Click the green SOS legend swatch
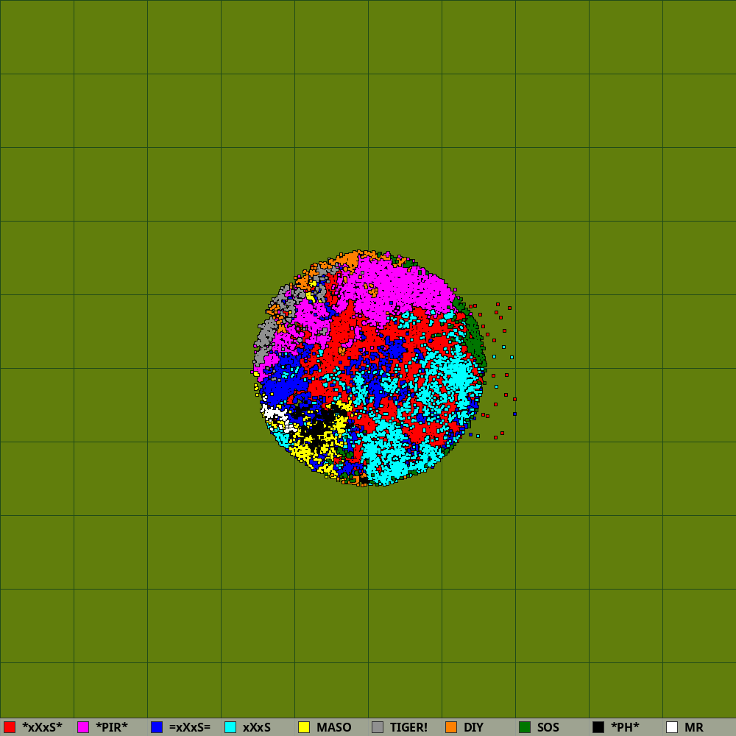Screen dimensions: 736x736 tap(525, 727)
